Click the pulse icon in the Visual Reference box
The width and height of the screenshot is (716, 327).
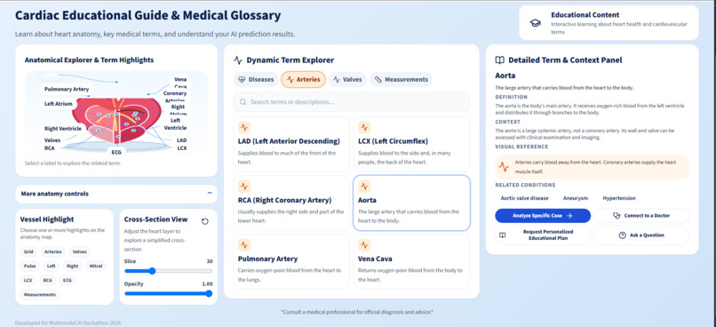(x=504, y=167)
